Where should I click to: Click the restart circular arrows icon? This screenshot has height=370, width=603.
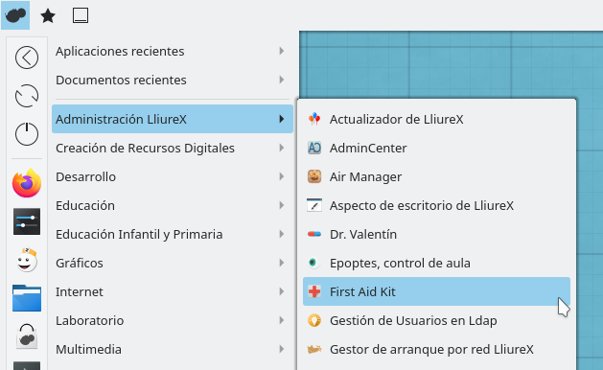point(27,96)
